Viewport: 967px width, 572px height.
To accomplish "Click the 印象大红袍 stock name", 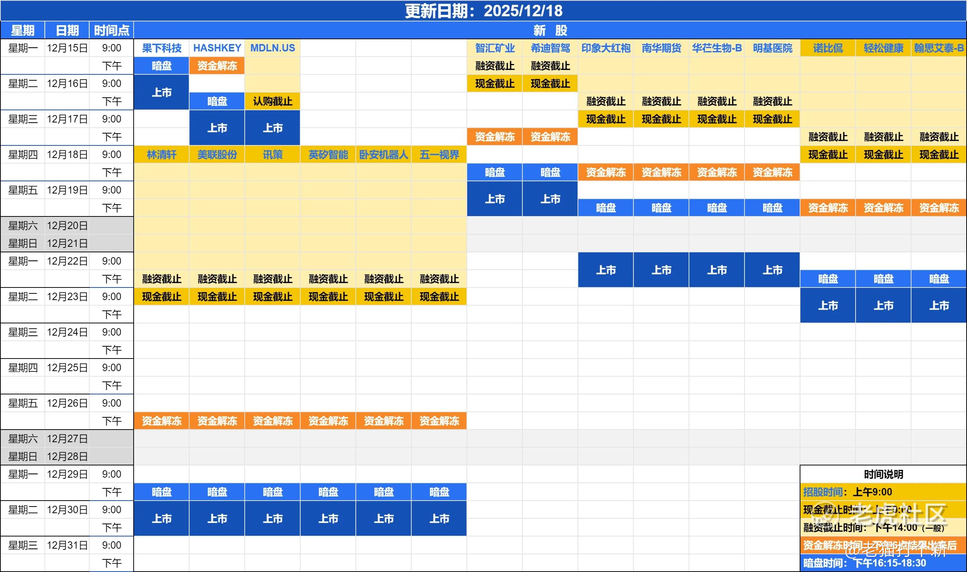I will click(x=606, y=48).
